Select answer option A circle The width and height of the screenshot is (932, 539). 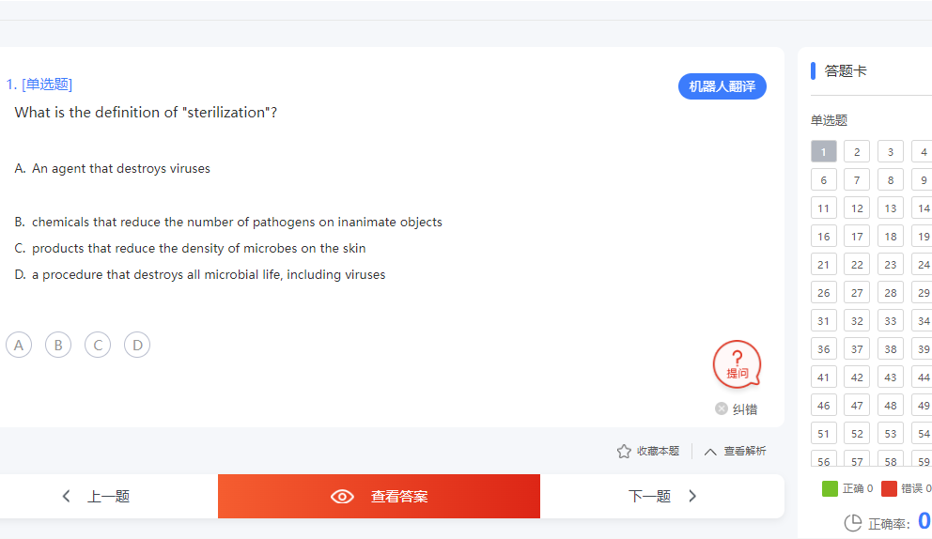(x=19, y=345)
